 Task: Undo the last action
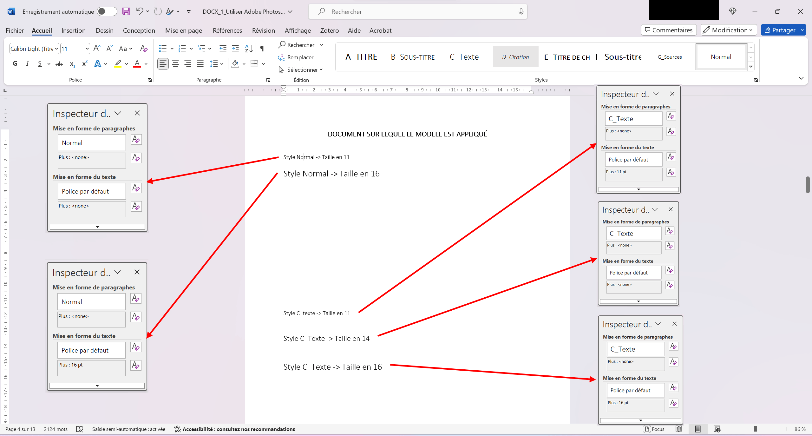pos(139,12)
